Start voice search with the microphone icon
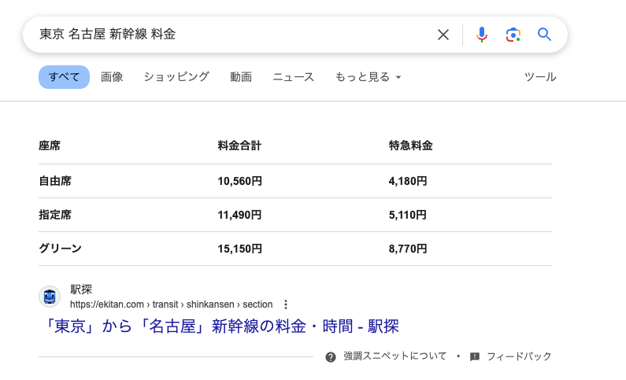This screenshot has width=626, height=380. point(482,35)
